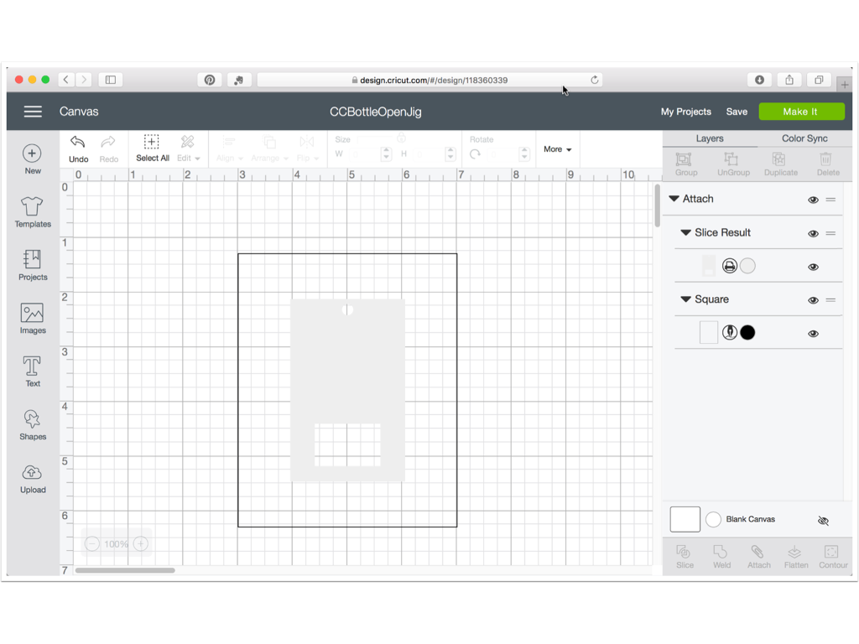Click the horizontal canvas scrollbar
This screenshot has height=644, width=859.
[125, 570]
